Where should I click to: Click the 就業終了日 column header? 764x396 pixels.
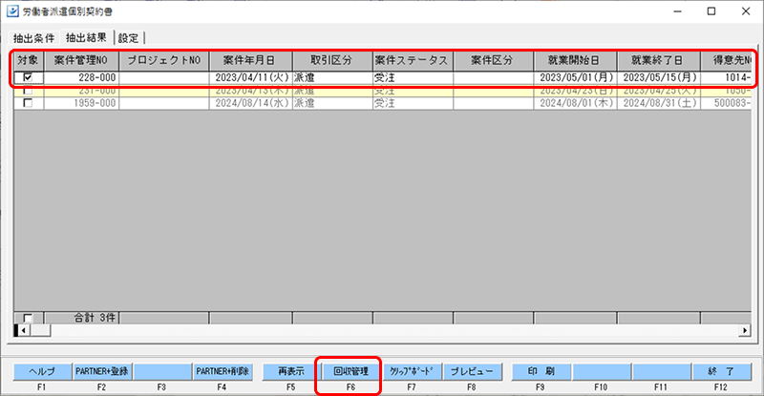[659, 60]
